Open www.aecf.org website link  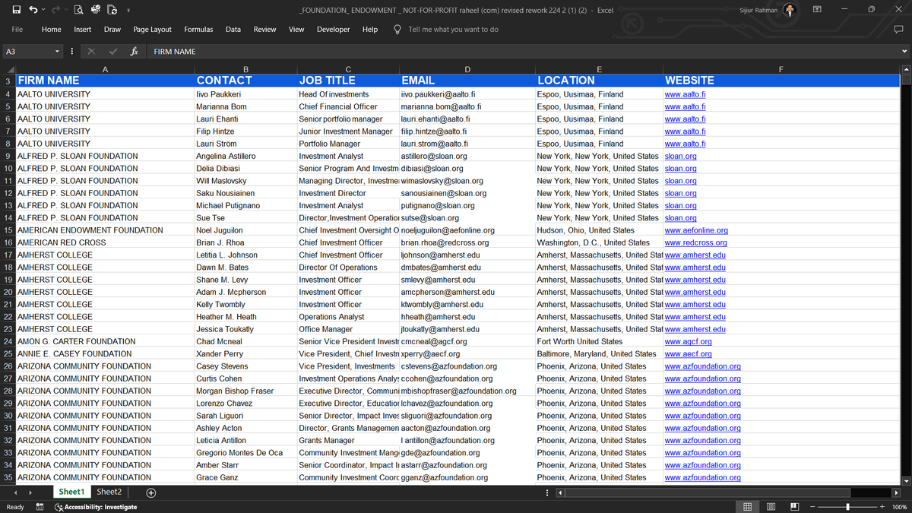point(688,354)
